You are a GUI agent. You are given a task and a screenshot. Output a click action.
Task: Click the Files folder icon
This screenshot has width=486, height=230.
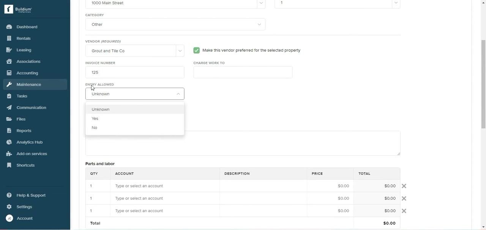click(x=9, y=119)
